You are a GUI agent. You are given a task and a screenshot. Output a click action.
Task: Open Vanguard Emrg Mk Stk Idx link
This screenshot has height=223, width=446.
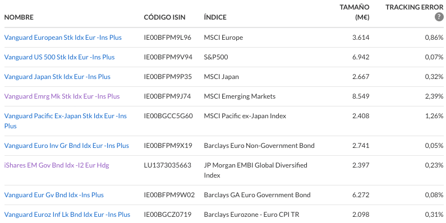click(x=62, y=96)
